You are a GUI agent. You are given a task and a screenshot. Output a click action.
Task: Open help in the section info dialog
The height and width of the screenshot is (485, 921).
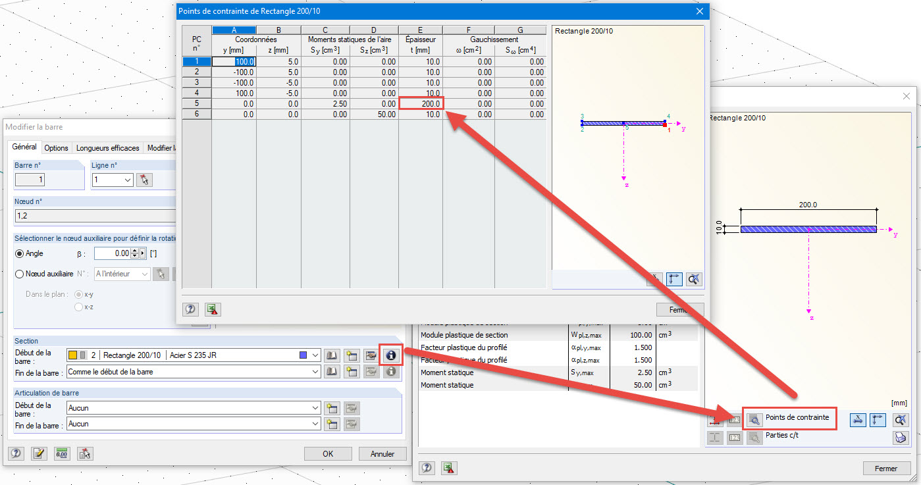pyautogui.click(x=427, y=468)
